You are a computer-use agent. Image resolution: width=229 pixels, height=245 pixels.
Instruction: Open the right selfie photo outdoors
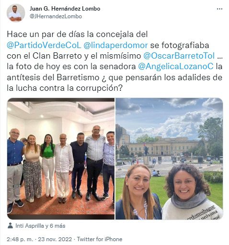point(169,159)
